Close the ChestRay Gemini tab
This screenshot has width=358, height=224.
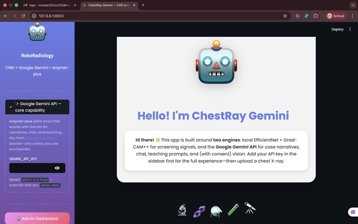pos(134,5)
